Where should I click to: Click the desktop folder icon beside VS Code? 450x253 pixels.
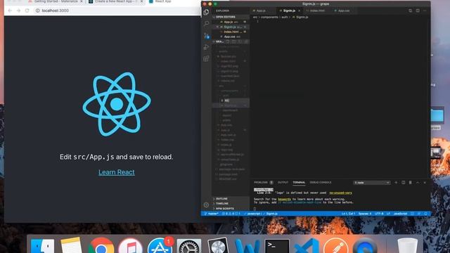[x=437, y=115]
